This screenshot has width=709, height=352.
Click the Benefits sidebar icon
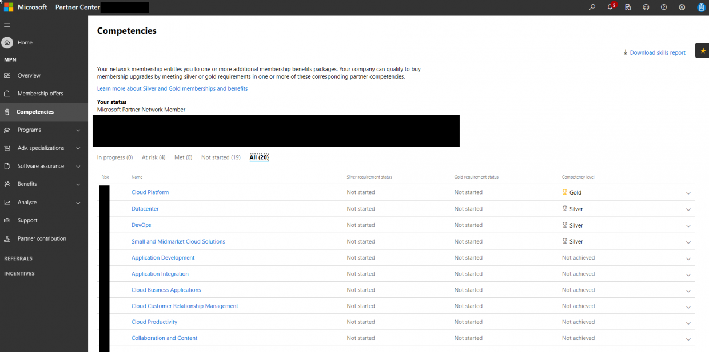click(x=7, y=184)
